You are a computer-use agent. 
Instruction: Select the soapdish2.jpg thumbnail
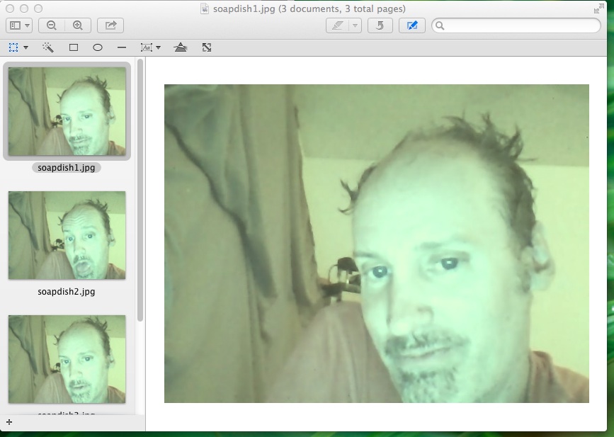pos(67,235)
